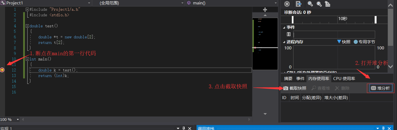Click the current statement arrow at line 12
This screenshot has width=397, height=130.
tap(2, 70)
